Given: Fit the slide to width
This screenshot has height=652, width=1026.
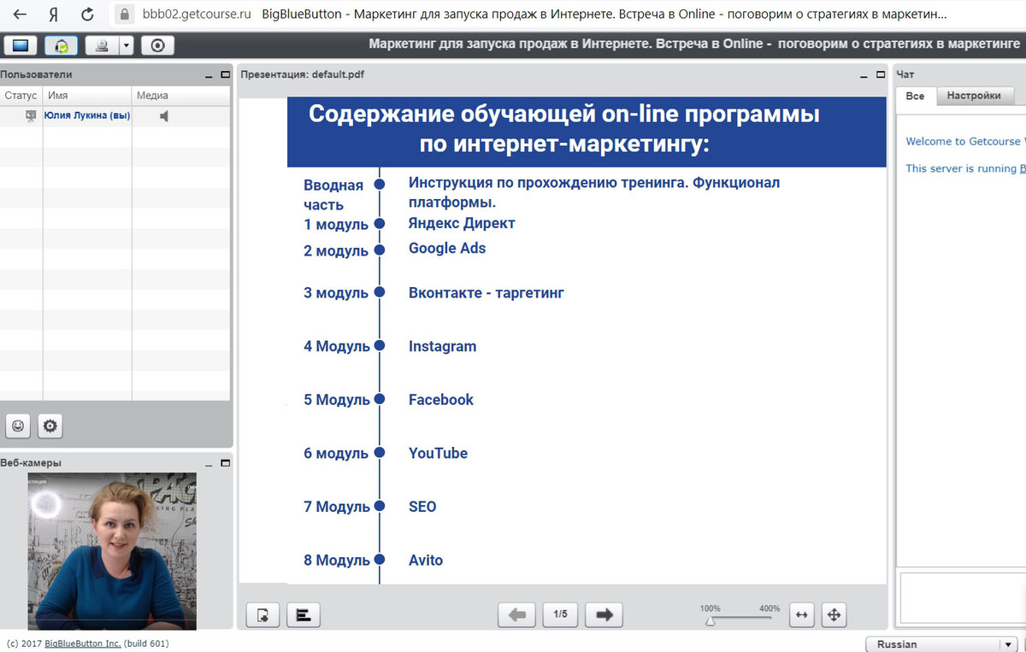Looking at the screenshot, I should [x=801, y=614].
